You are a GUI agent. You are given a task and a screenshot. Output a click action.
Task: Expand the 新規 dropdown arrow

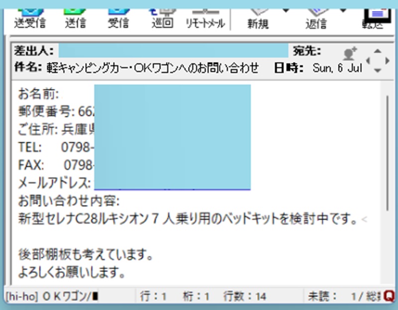(286, 10)
